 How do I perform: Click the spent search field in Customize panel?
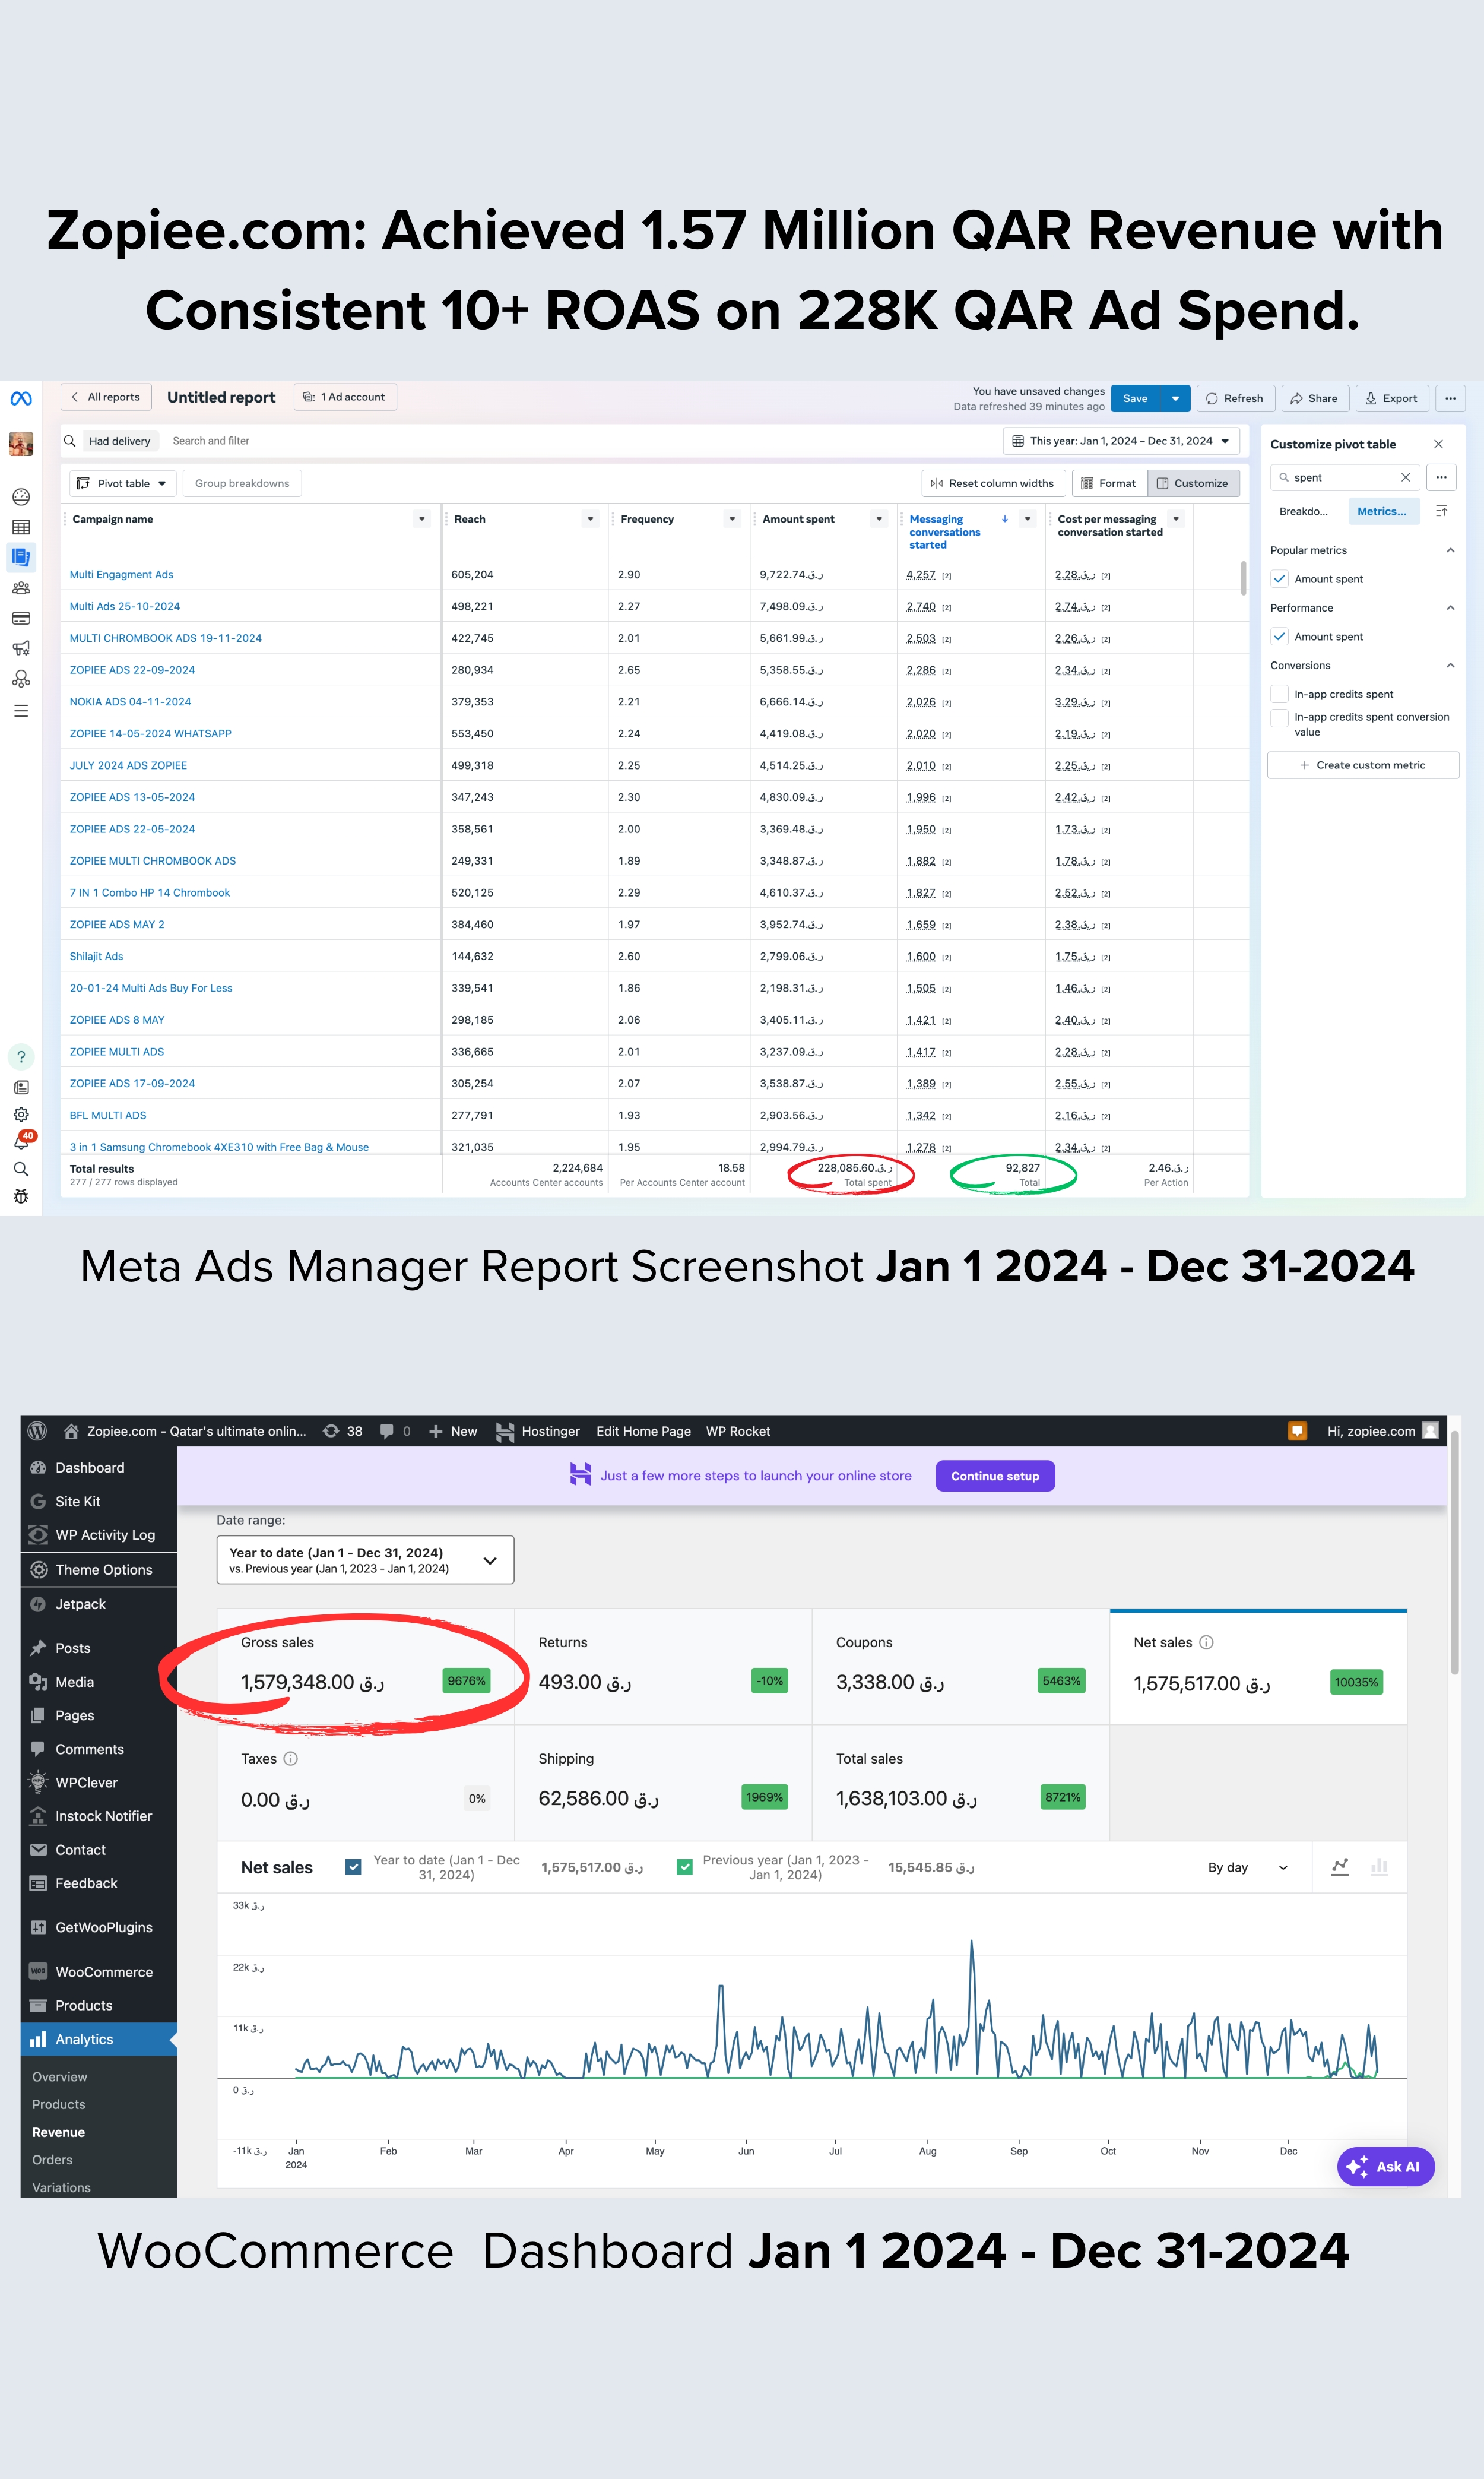click(1345, 477)
